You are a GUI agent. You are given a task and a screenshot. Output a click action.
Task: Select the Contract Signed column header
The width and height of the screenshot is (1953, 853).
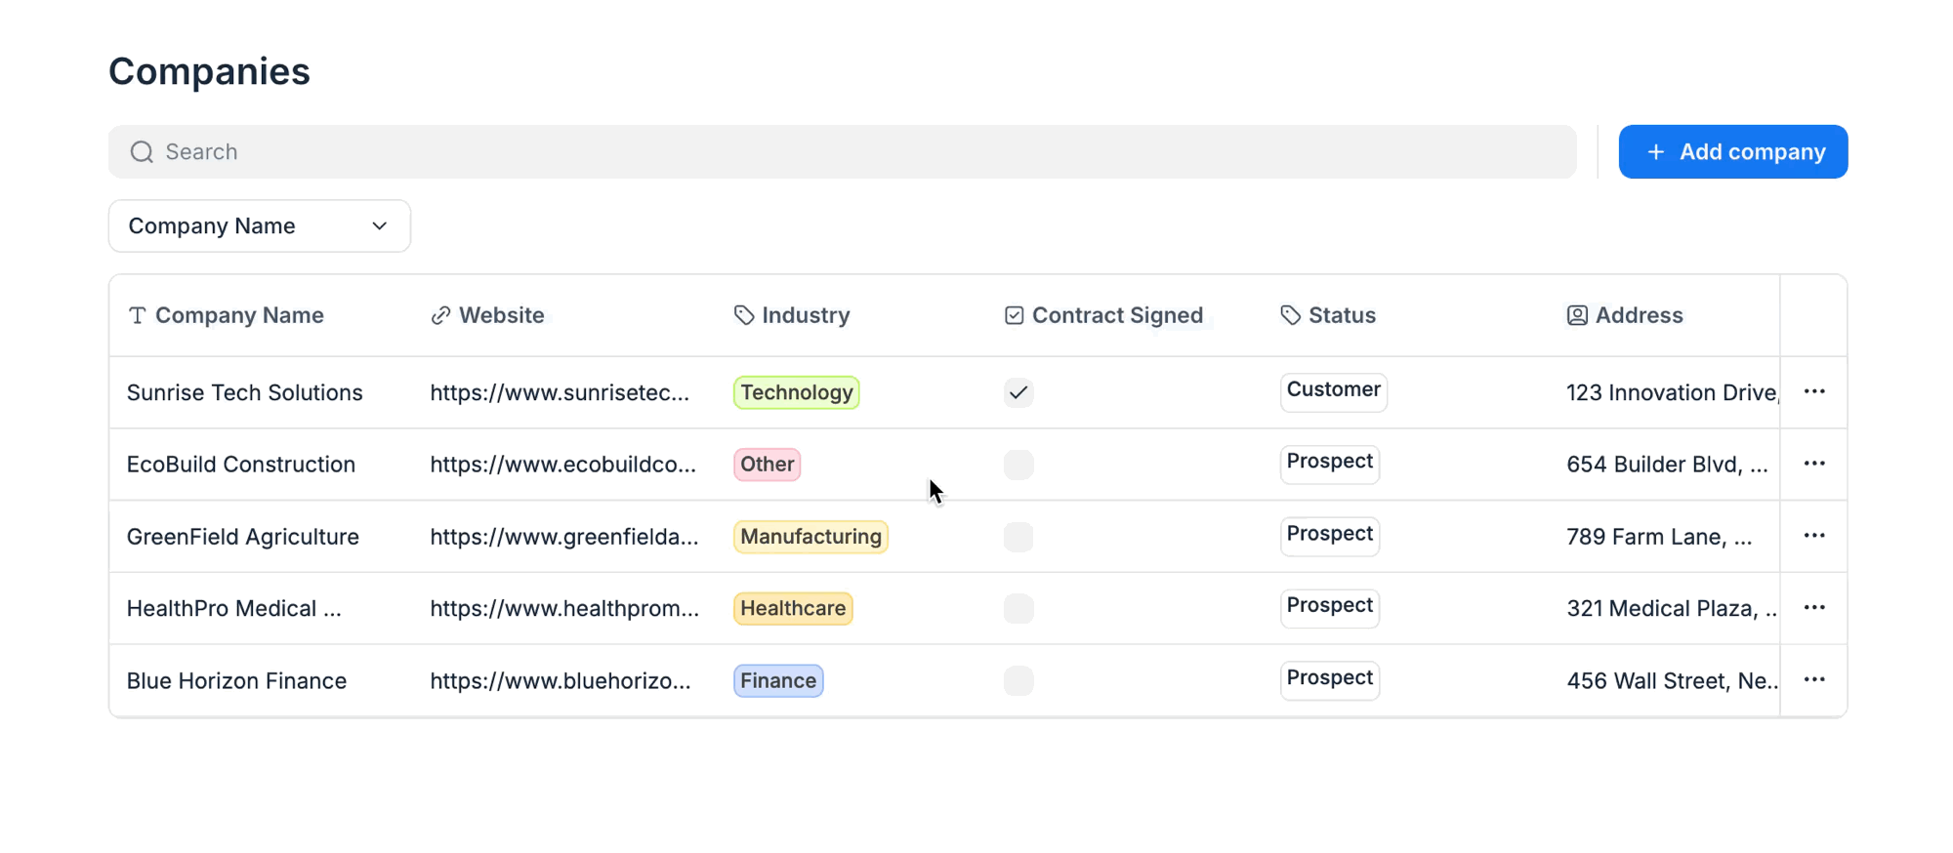pyautogui.click(x=1116, y=315)
